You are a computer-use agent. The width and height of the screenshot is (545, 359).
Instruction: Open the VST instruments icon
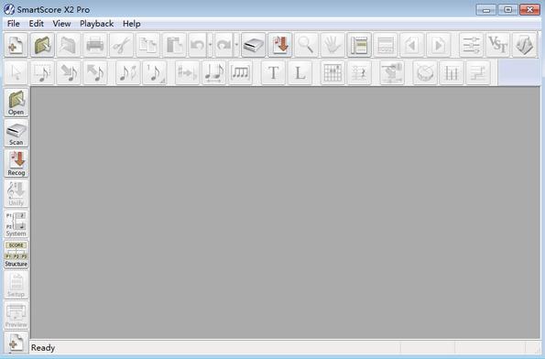click(497, 45)
